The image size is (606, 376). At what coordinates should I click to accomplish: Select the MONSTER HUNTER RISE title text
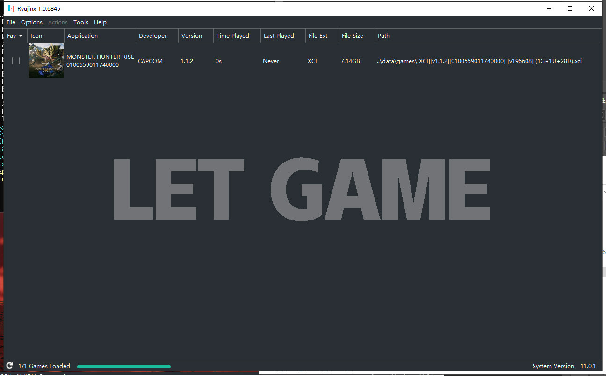coord(100,57)
